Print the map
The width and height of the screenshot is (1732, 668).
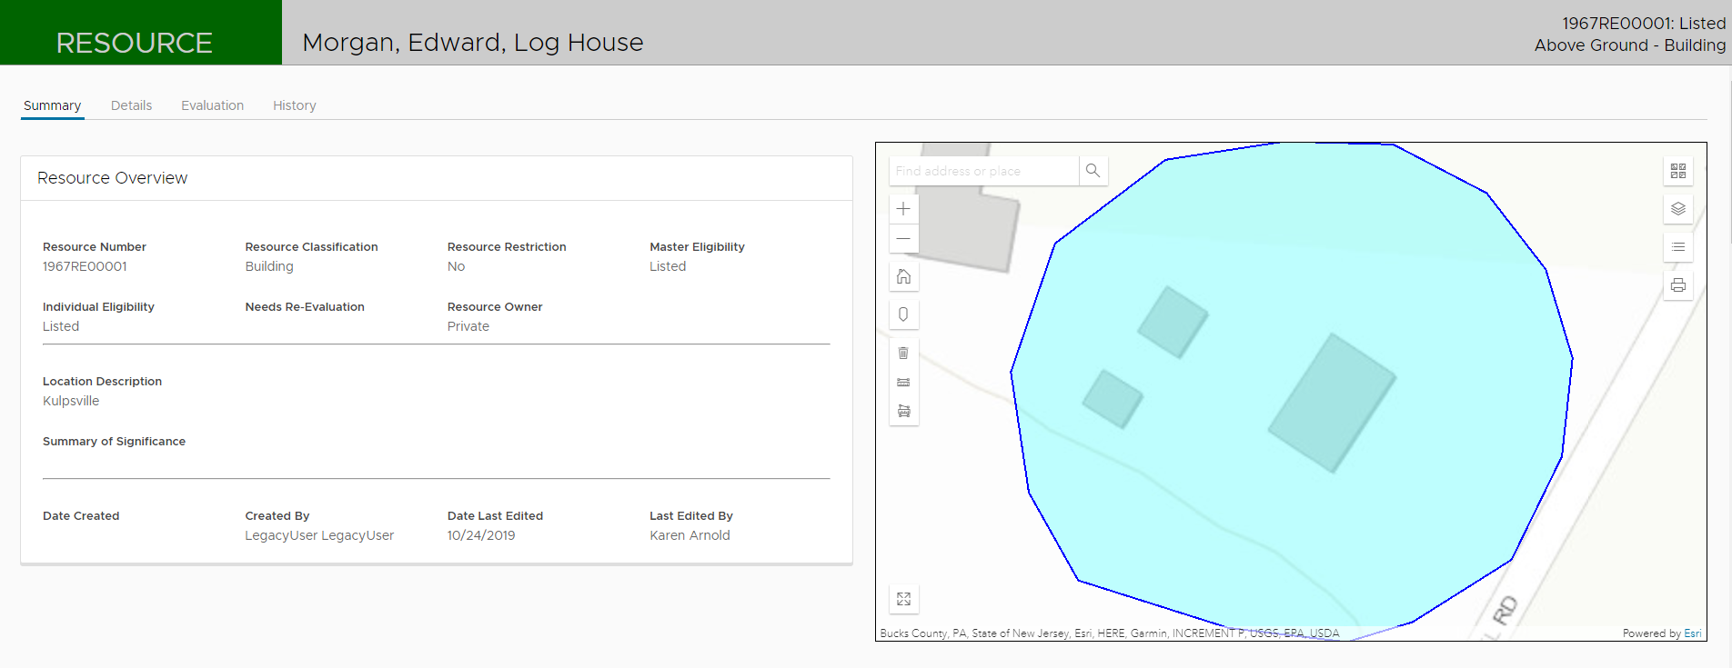tap(1678, 285)
